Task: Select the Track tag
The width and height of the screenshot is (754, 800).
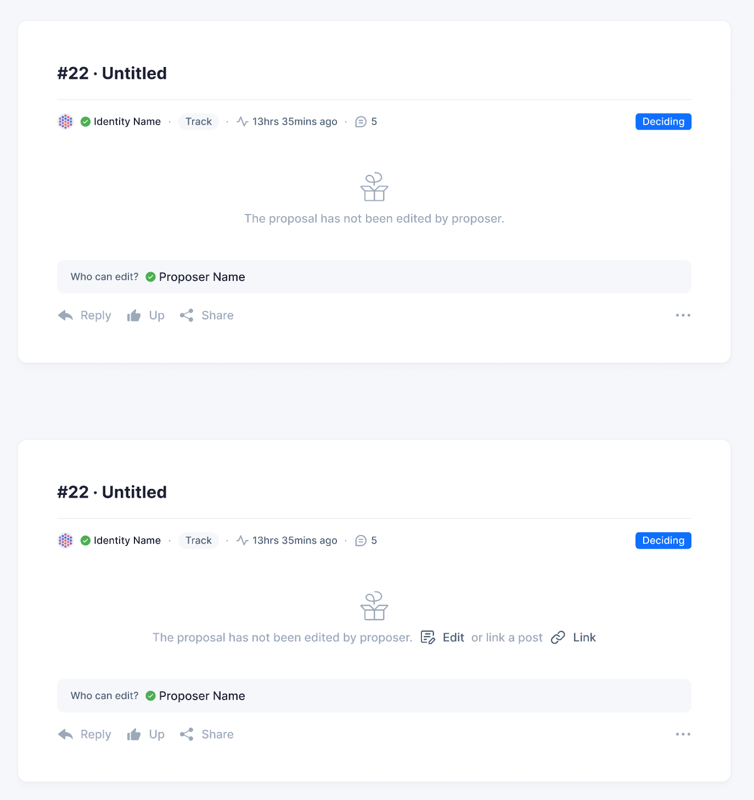Action: pos(198,121)
